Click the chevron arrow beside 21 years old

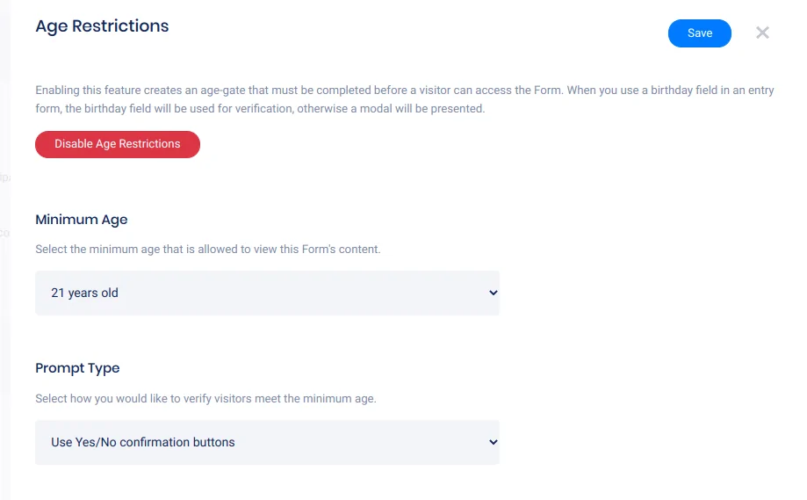(x=493, y=293)
